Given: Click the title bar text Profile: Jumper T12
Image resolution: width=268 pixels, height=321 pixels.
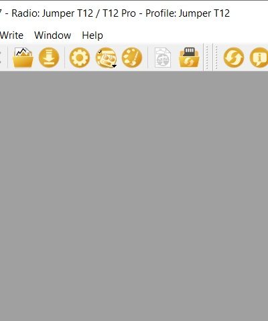Looking at the screenshot, I should click(x=188, y=13).
